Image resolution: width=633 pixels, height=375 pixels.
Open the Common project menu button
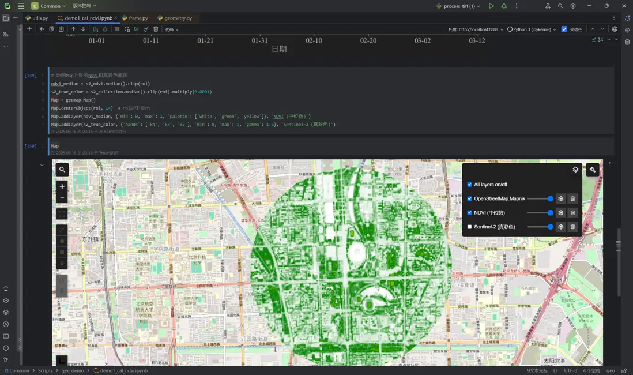coord(49,6)
